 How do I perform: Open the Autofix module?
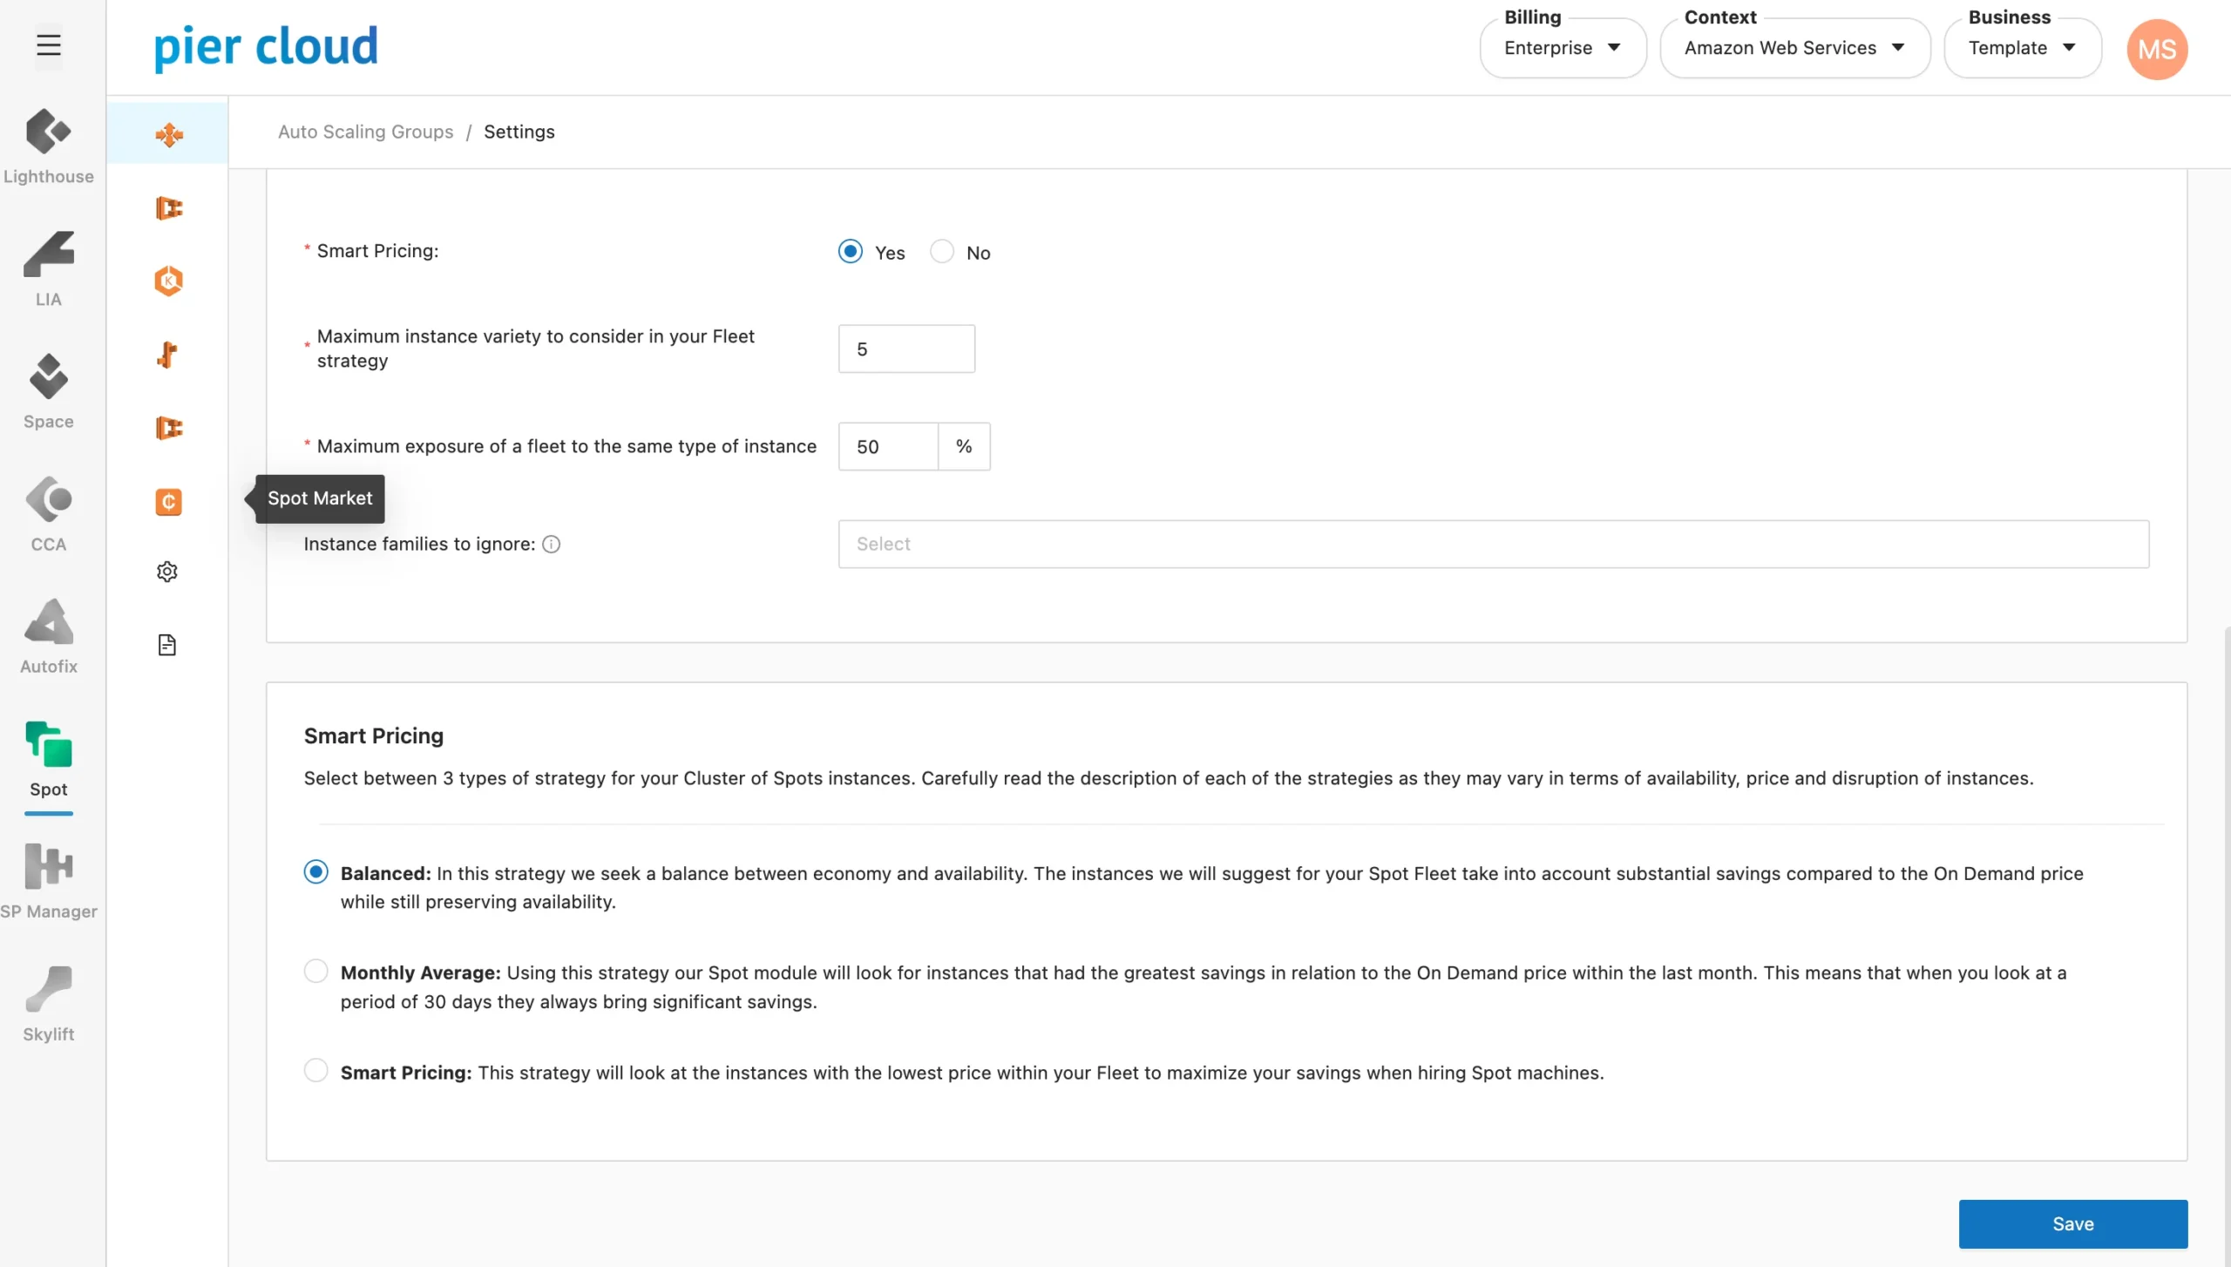click(49, 636)
